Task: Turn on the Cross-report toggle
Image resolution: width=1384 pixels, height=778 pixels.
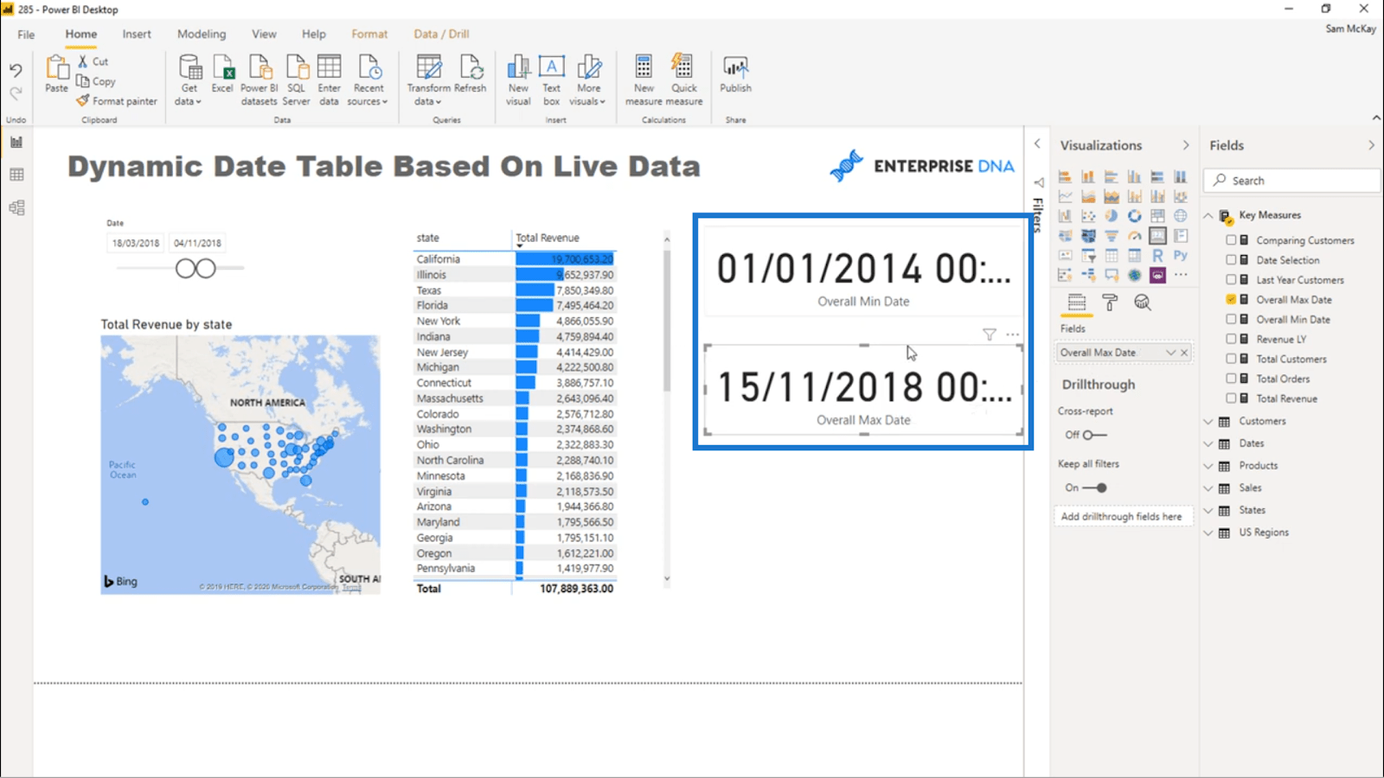Action: 1093,435
